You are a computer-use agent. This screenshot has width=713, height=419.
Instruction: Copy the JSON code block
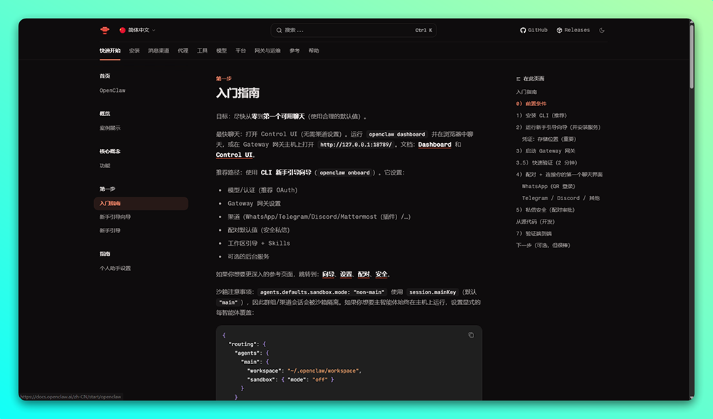pyautogui.click(x=471, y=335)
